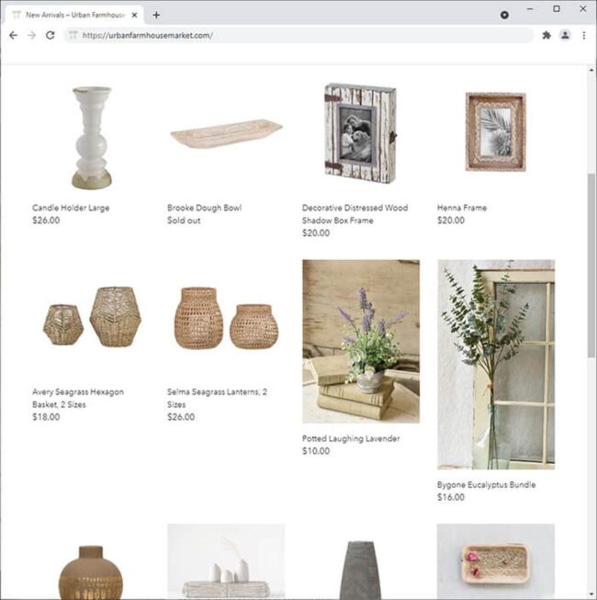Open the user profile icon
The height and width of the screenshot is (600, 597).
coord(565,35)
